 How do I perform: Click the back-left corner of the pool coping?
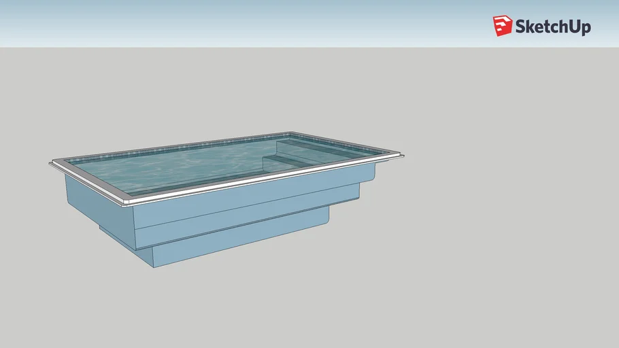coord(290,133)
